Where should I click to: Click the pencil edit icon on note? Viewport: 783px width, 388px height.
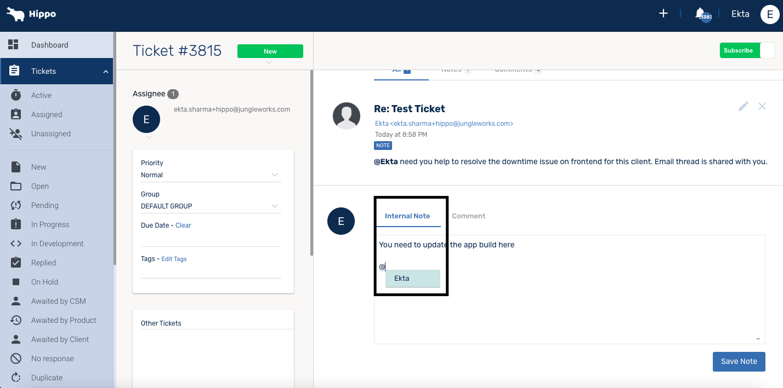tap(743, 106)
